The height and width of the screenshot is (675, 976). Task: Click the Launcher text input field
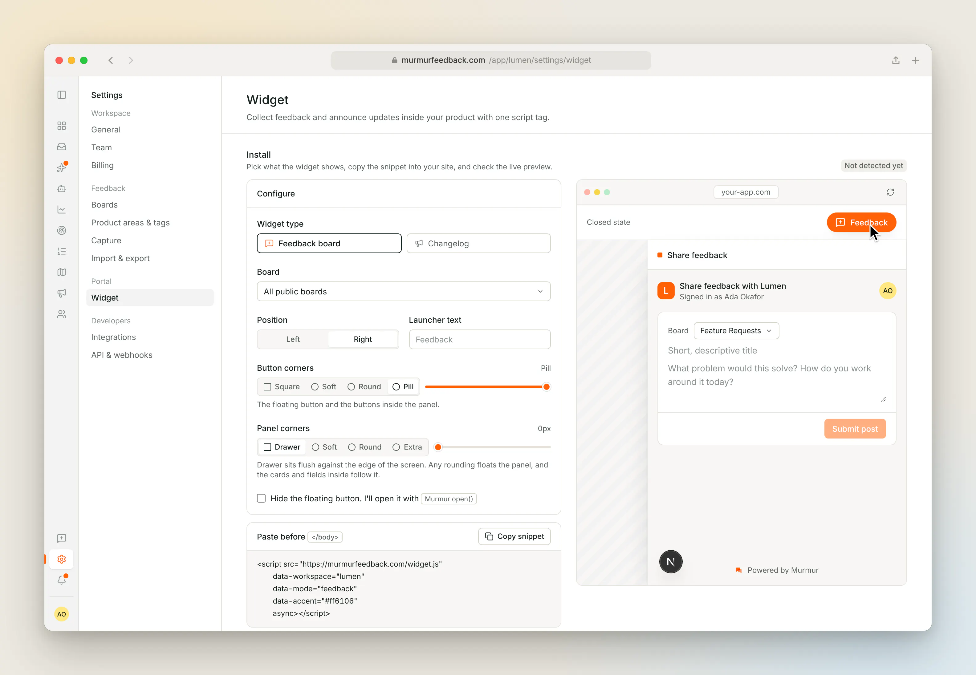[480, 340]
